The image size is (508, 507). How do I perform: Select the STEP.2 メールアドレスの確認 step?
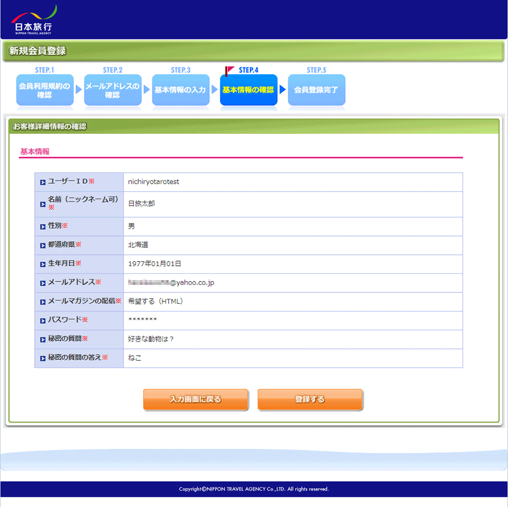tap(113, 90)
